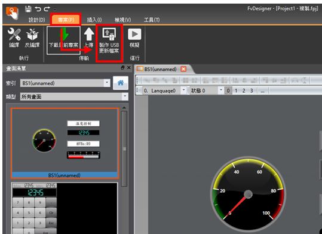This screenshot has width=322, height=234.
Task: Open the 狀態 0 state dropdown
Action: [221, 90]
